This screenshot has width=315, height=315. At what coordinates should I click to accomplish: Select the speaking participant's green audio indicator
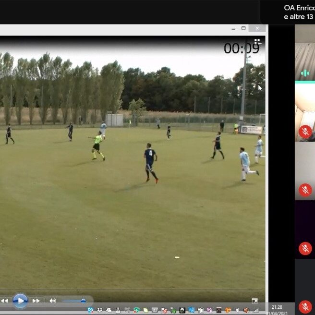point(305,73)
